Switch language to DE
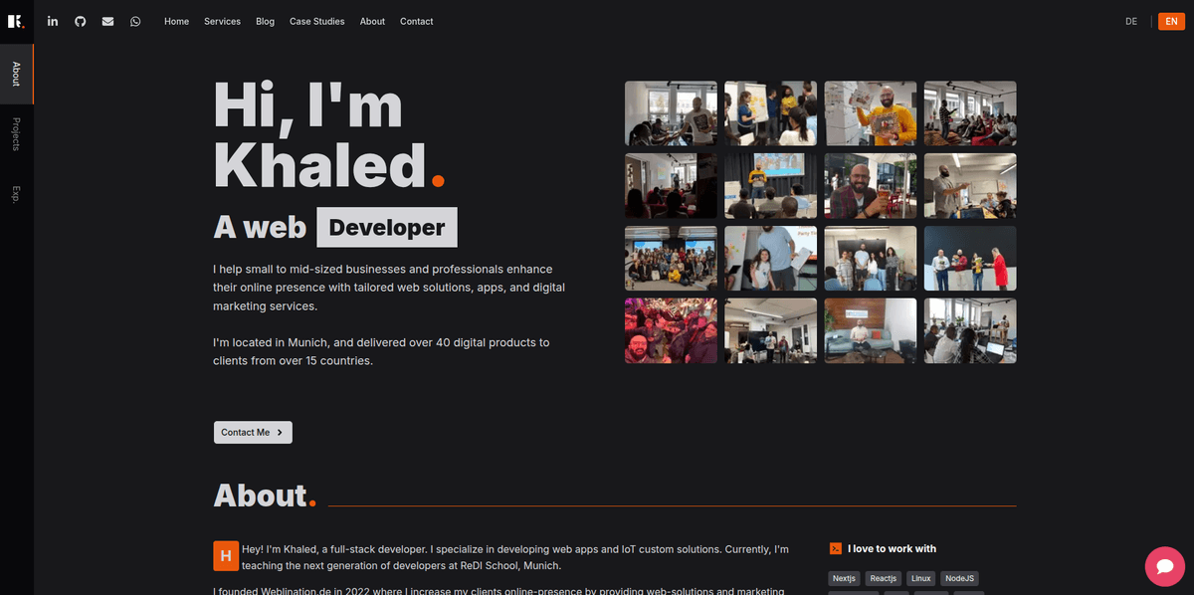1194x595 pixels. click(1131, 21)
